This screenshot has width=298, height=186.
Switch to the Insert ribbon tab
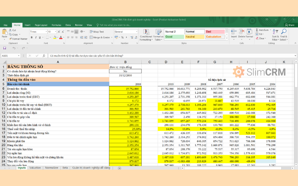(27, 25)
